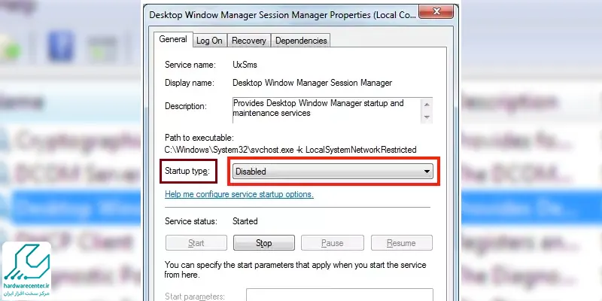This screenshot has width=602, height=301.
Task: Select the Disabled startup type combo box
Action: click(333, 172)
